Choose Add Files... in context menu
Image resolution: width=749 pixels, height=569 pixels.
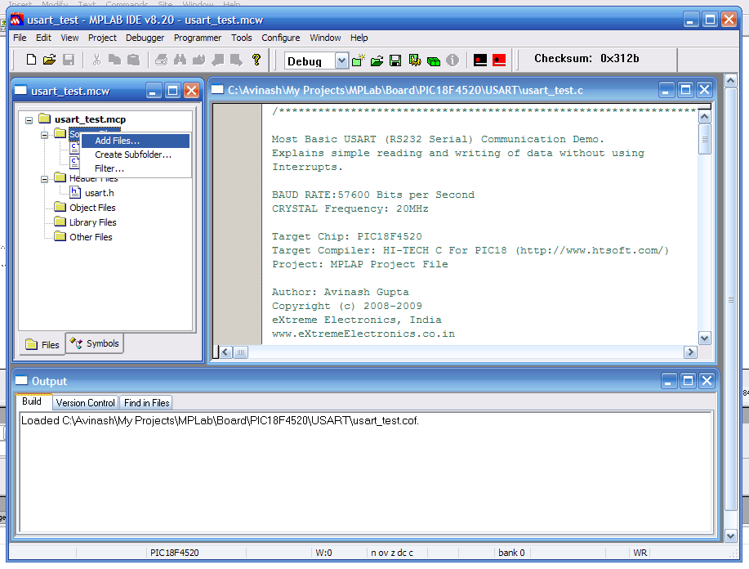136,141
